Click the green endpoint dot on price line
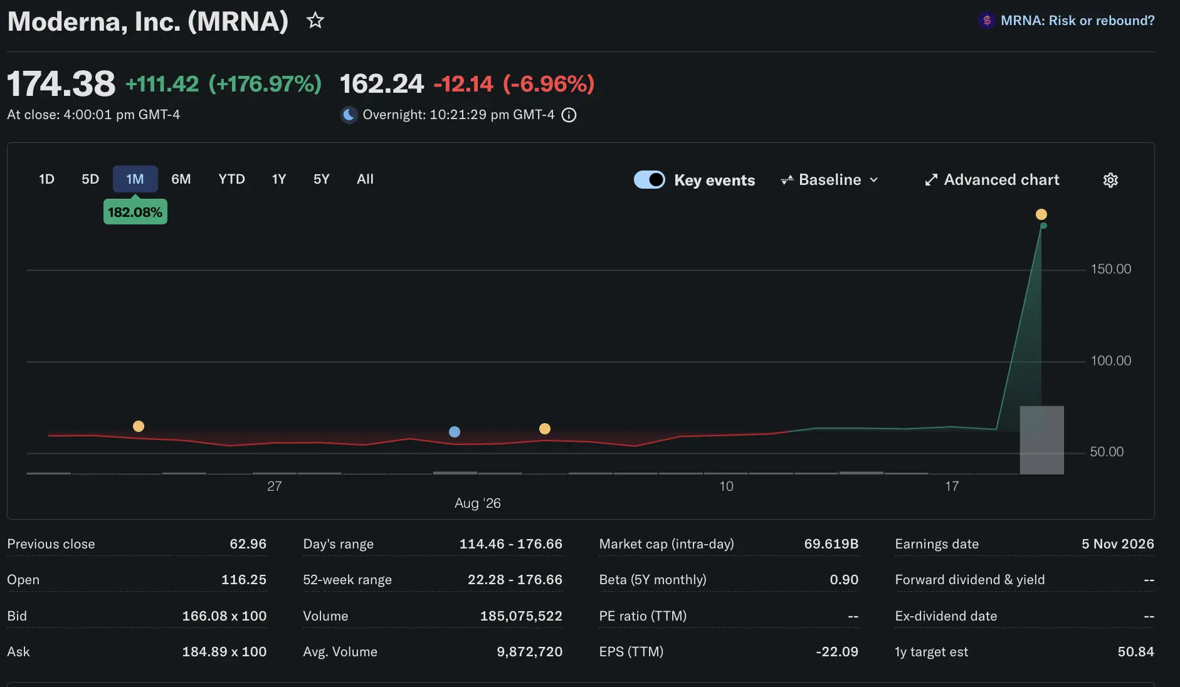 (1043, 226)
